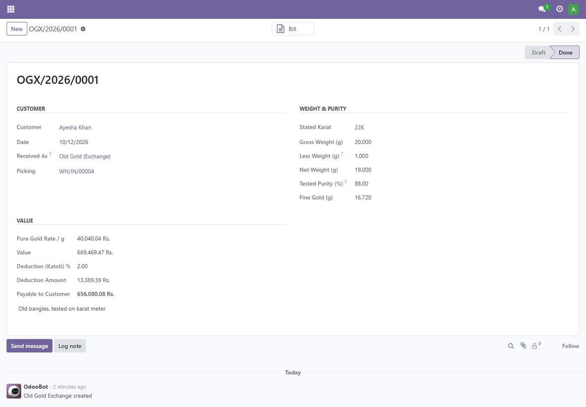Click the Old bangles note text
The image size is (586, 407).
62,309
